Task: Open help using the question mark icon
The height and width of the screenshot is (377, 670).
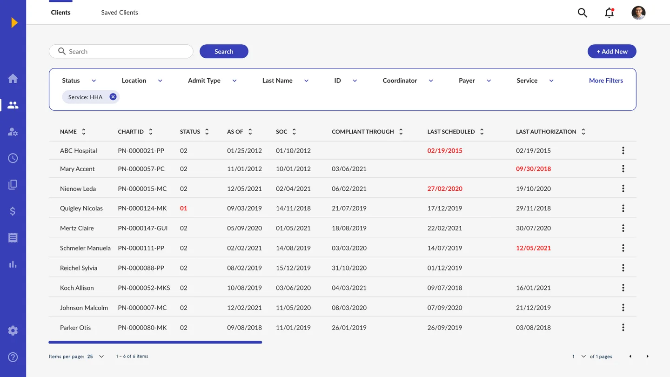Action: pos(13,357)
